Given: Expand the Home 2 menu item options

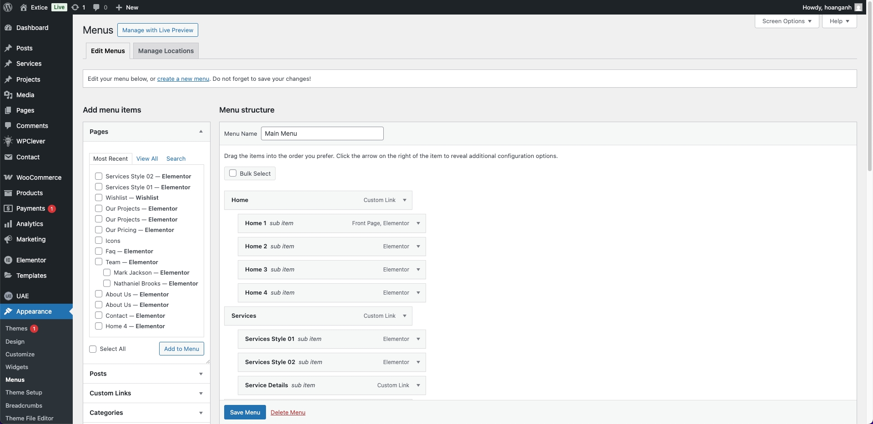Looking at the screenshot, I should [418, 247].
